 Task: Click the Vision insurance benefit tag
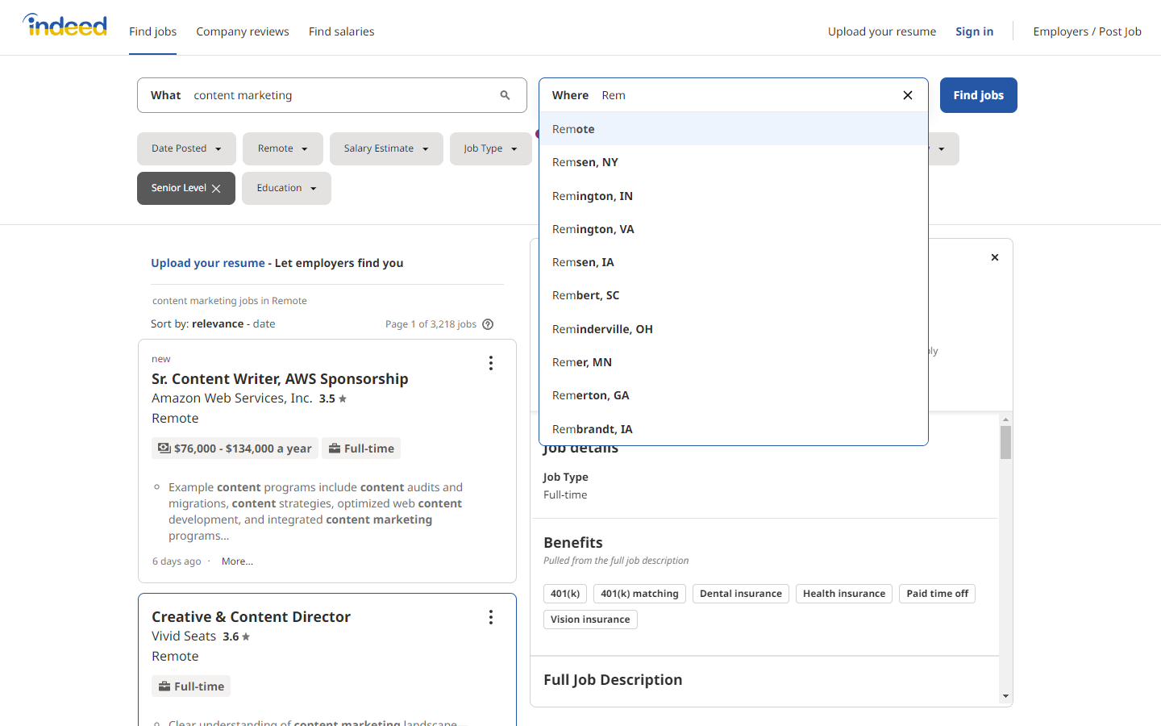(x=590, y=620)
